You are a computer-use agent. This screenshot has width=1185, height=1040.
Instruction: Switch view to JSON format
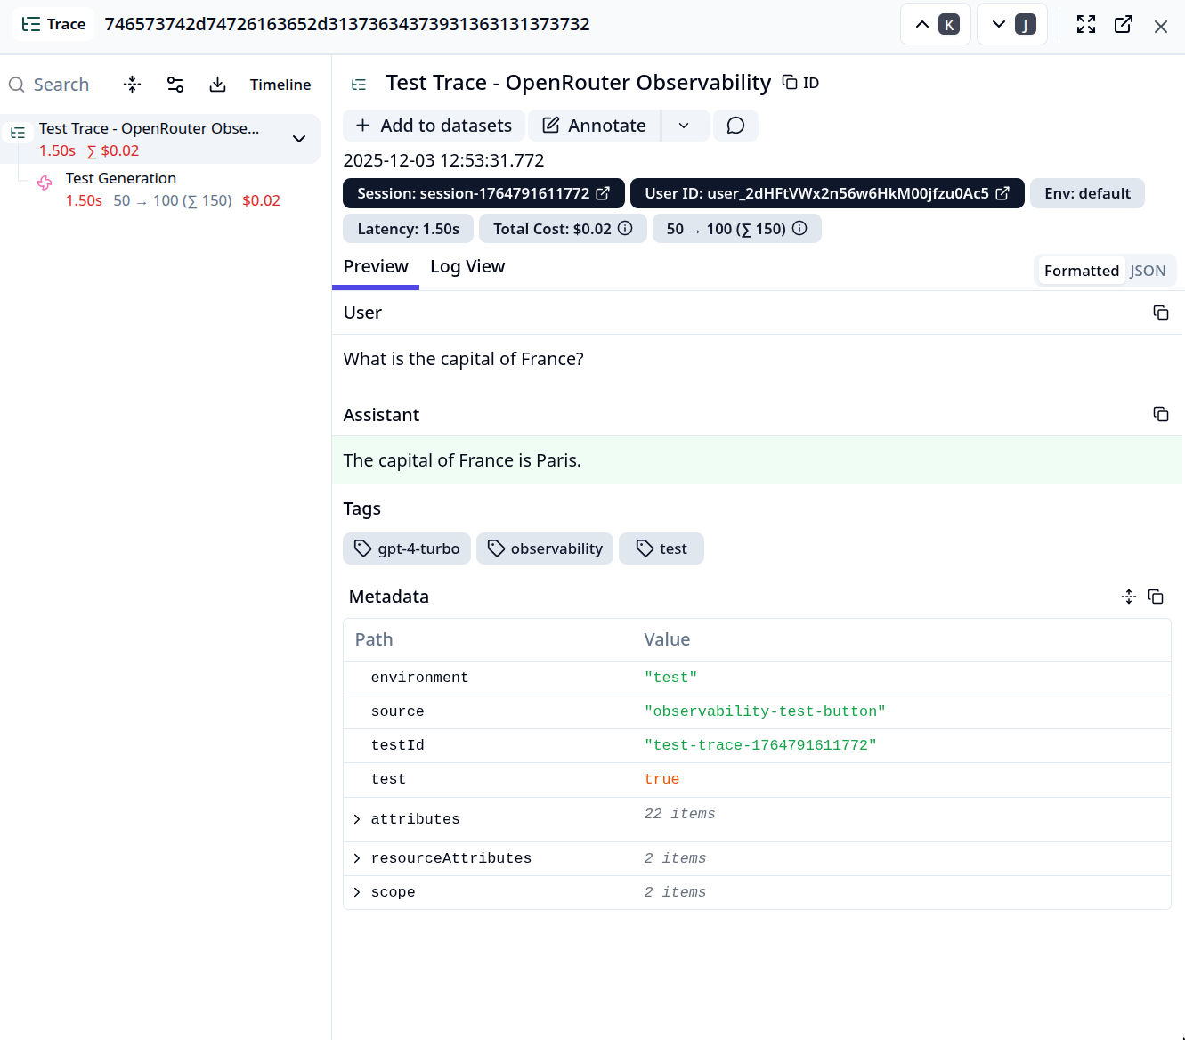(1148, 271)
